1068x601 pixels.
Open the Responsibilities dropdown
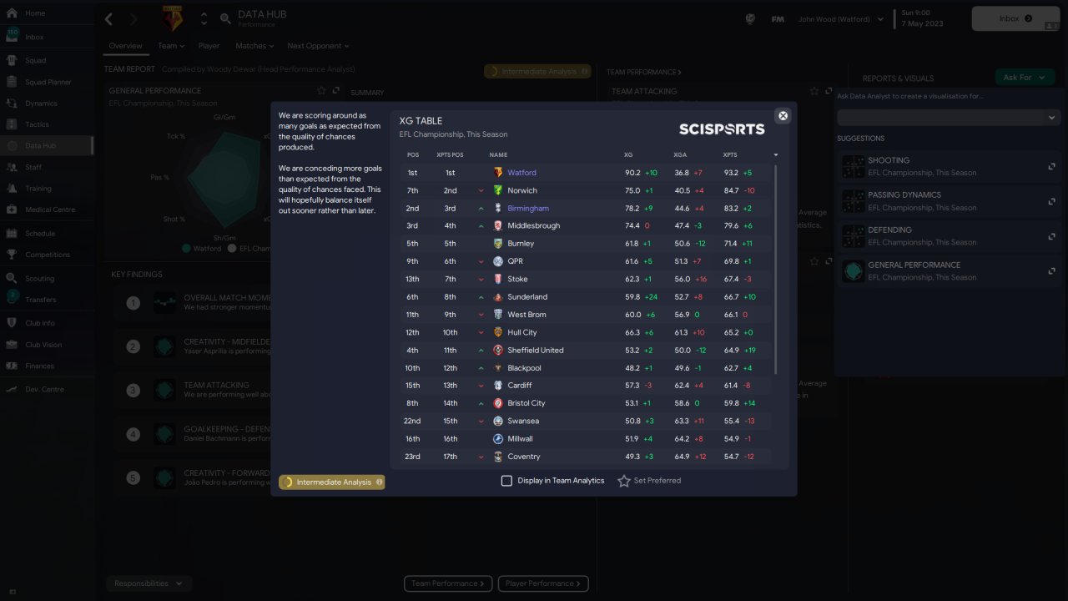click(149, 583)
